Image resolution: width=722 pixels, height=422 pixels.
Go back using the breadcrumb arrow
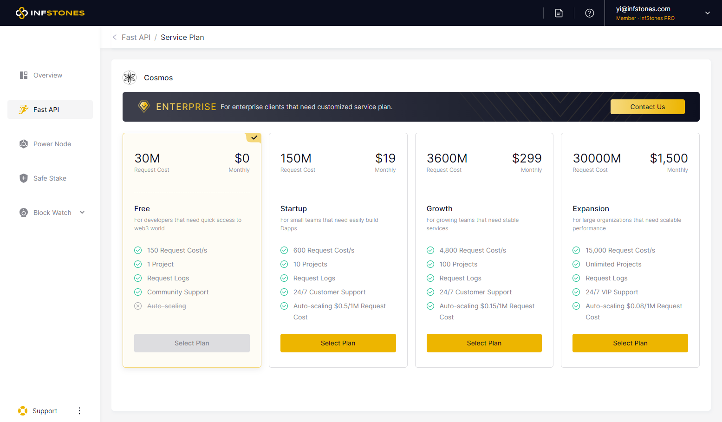[115, 37]
